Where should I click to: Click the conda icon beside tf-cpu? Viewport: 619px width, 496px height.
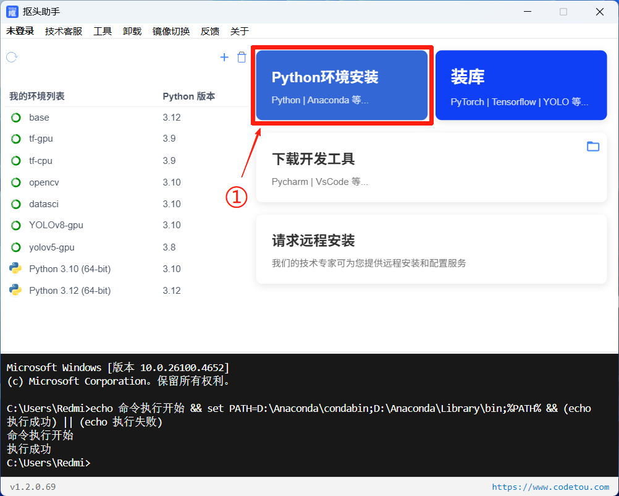(x=16, y=161)
